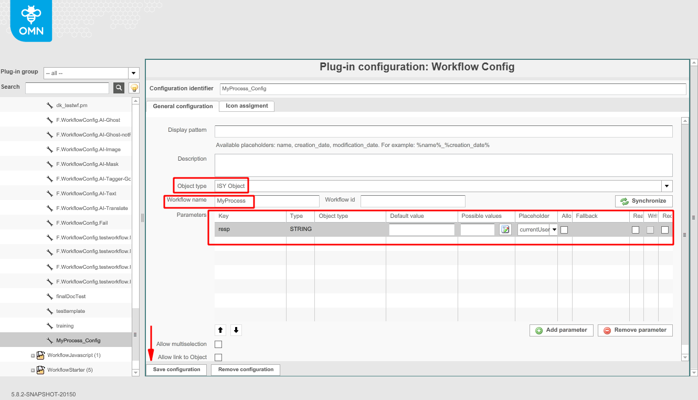Click the Add parameter button
698x400 pixels.
[562, 330]
